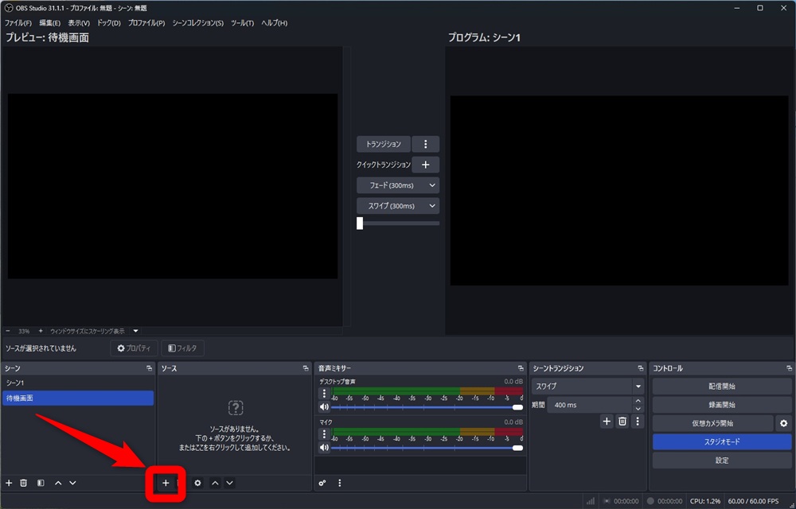Open the ファイル(F) menu
This screenshot has height=509, width=796.
[18, 23]
